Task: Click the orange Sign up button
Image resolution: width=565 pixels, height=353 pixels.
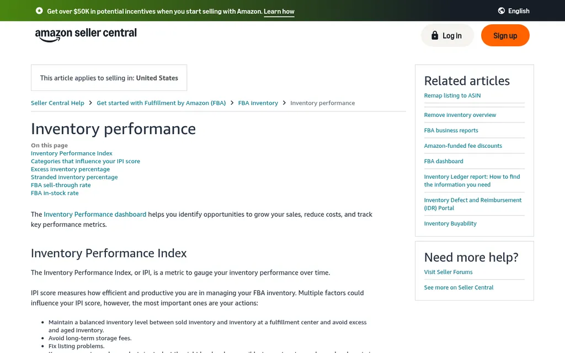Action: point(505,35)
